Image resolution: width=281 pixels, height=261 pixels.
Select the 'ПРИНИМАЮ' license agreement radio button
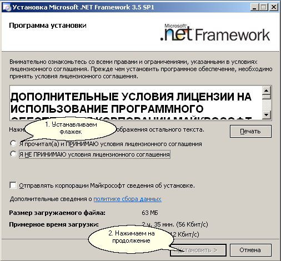pyautogui.click(x=13, y=143)
